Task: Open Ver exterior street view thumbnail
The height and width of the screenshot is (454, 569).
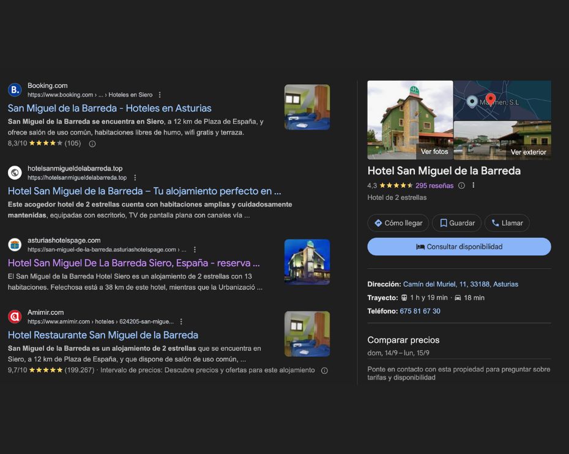Action: coord(502,141)
